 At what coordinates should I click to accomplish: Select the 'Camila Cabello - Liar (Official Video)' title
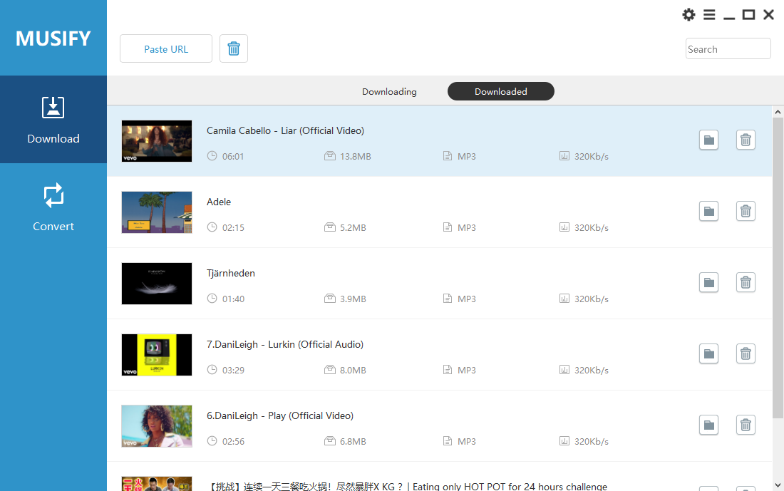point(286,130)
